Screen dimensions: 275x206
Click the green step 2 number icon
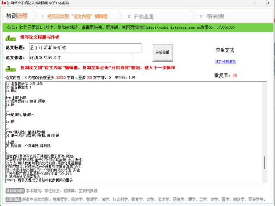click(10, 68)
